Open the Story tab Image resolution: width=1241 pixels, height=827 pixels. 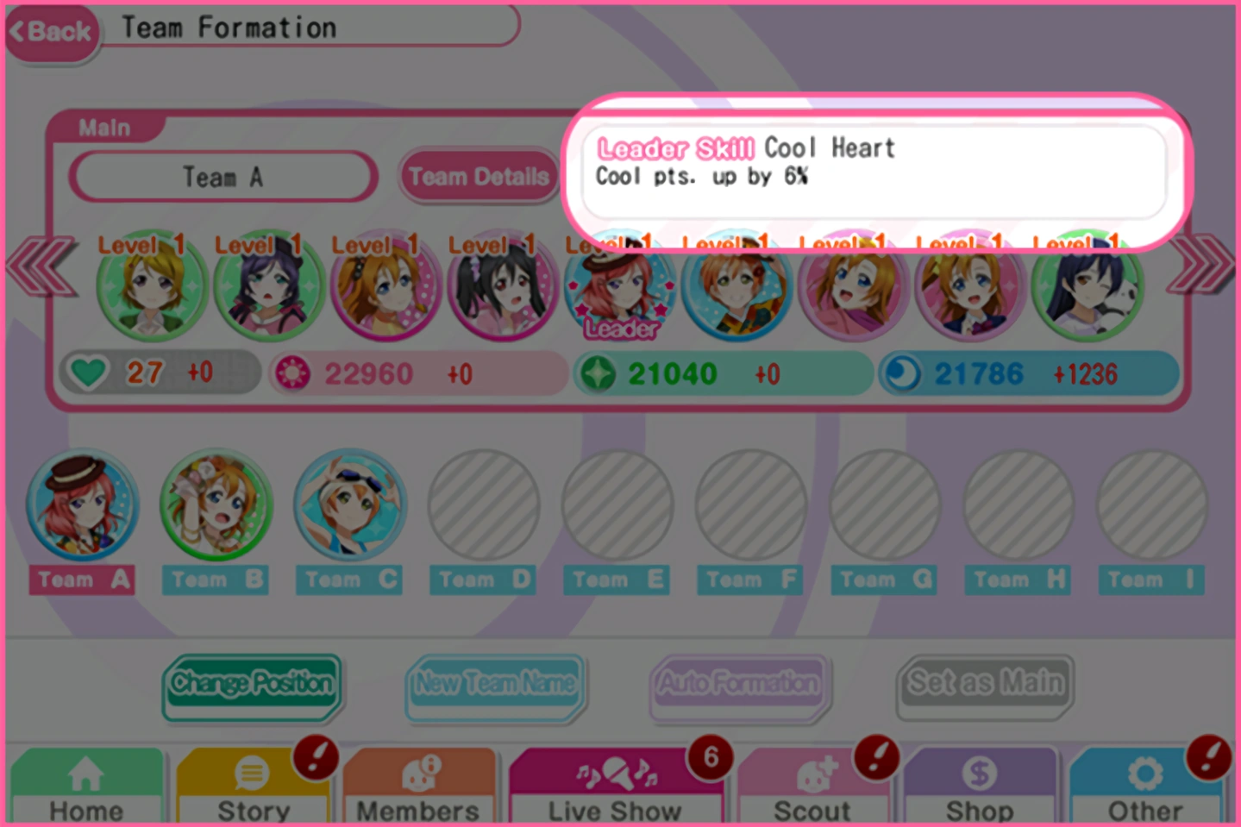click(x=253, y=786)
